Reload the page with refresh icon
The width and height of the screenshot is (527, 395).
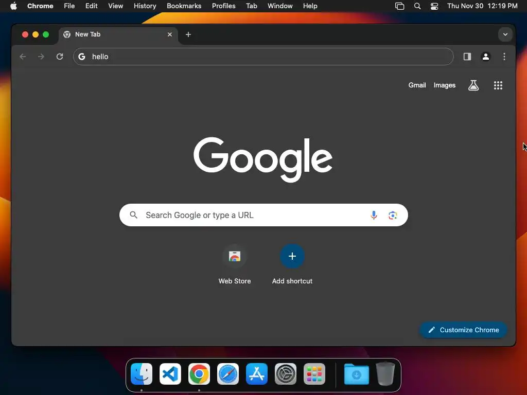[60, 57]
